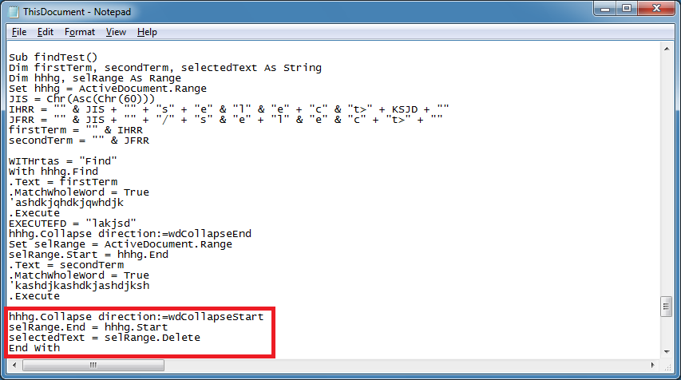Open the Format menu
Screen dimensions: 681x380
pos(79,32)
